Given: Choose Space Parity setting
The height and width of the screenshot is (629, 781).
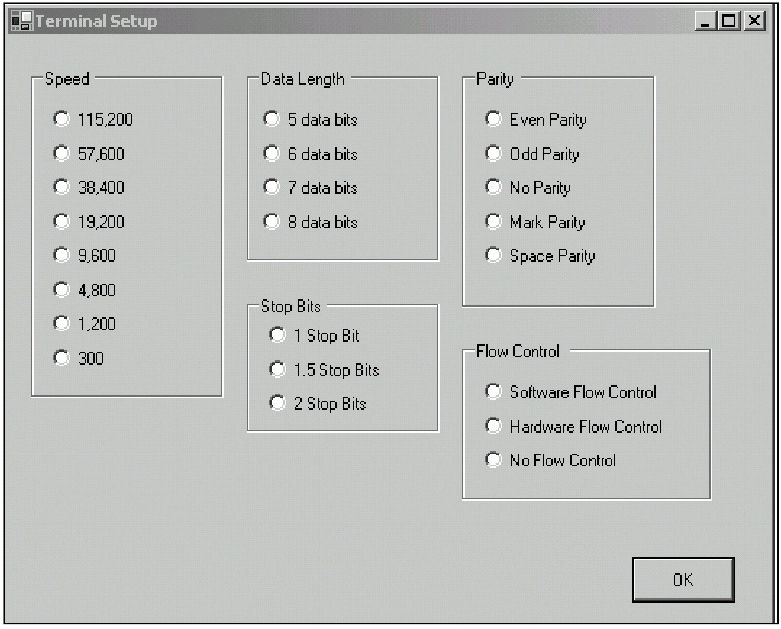Looking at the screenshot, I should coord(493,255).
